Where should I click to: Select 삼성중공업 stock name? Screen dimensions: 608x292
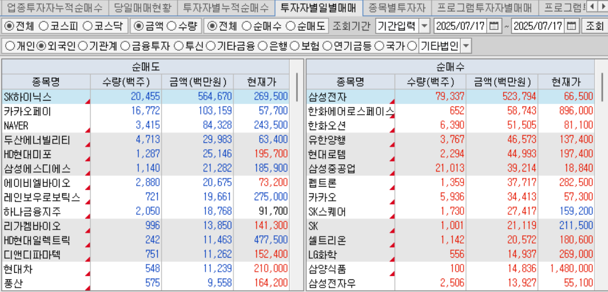coord(332,169)
